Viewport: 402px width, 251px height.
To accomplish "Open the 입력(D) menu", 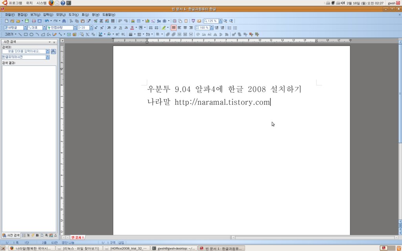I will (x=48, y=15).
